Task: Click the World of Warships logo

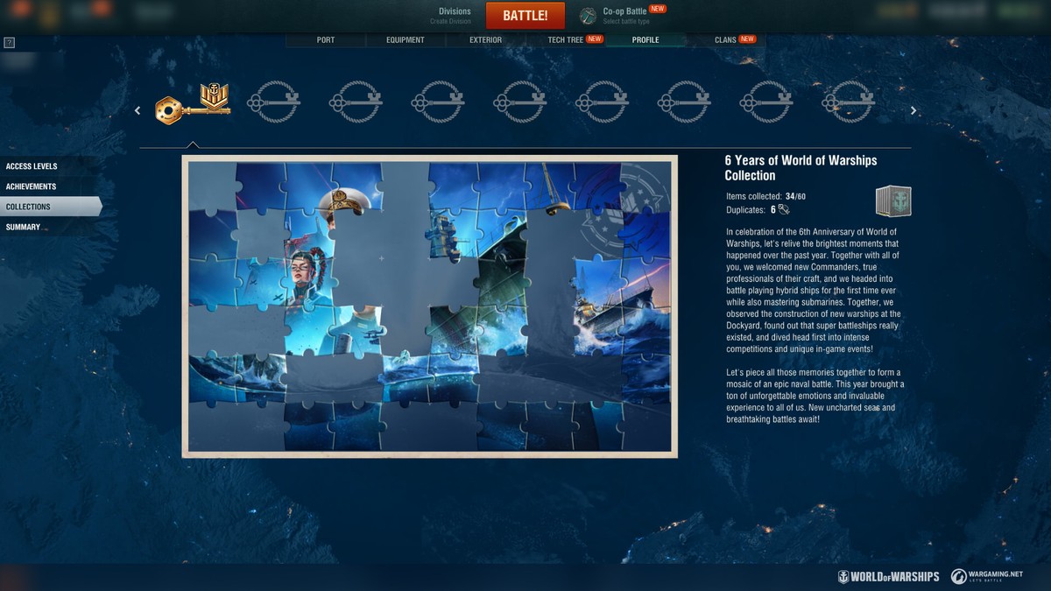Action: point(888,576)
